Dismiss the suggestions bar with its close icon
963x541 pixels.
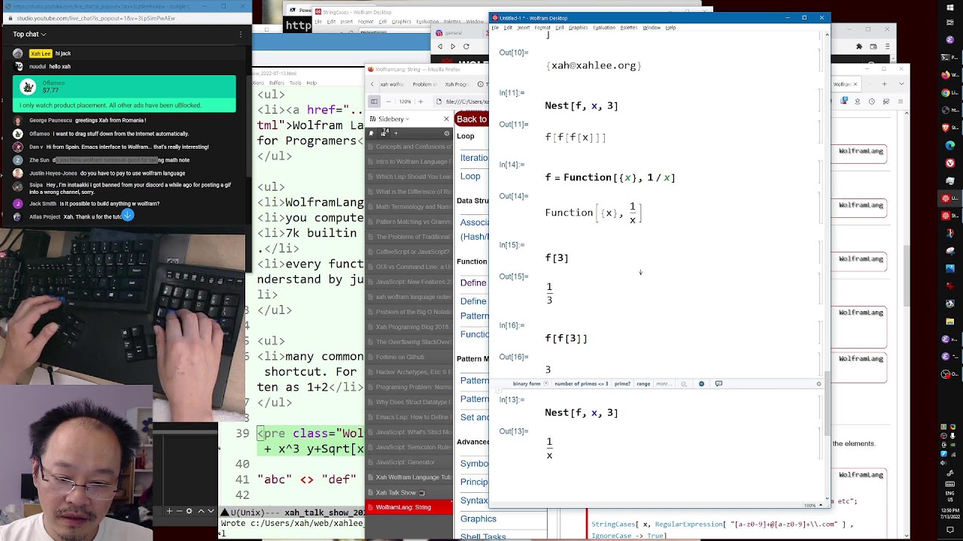click(819, 384)
